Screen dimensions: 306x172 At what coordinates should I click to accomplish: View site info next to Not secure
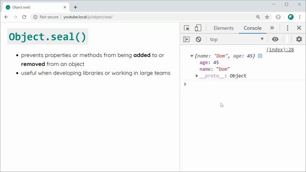click(x=35, y=17)
